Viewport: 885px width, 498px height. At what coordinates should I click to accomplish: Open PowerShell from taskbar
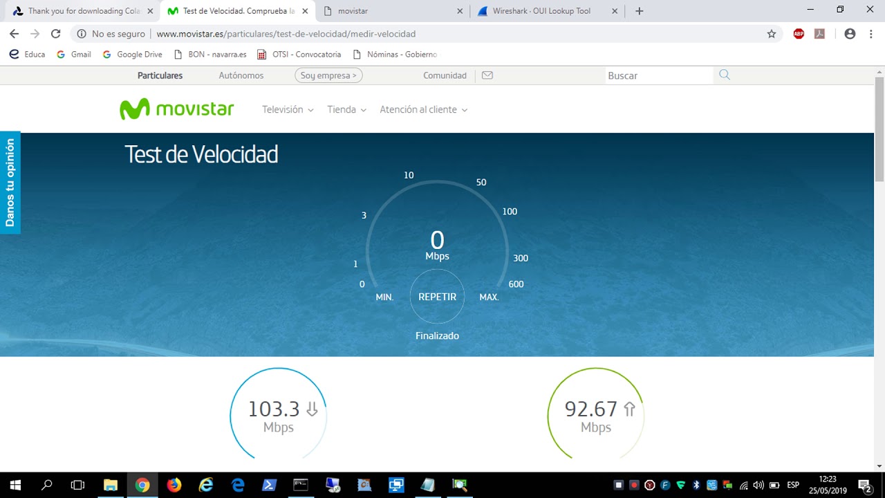(x=269, y=485)
